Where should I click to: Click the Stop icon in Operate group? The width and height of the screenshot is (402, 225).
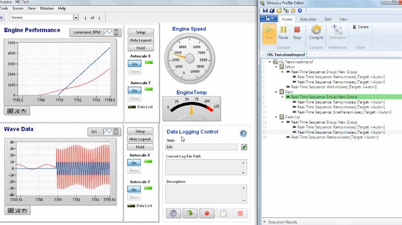297,30
